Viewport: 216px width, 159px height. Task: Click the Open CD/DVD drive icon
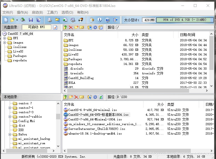[x=23, y=20]
